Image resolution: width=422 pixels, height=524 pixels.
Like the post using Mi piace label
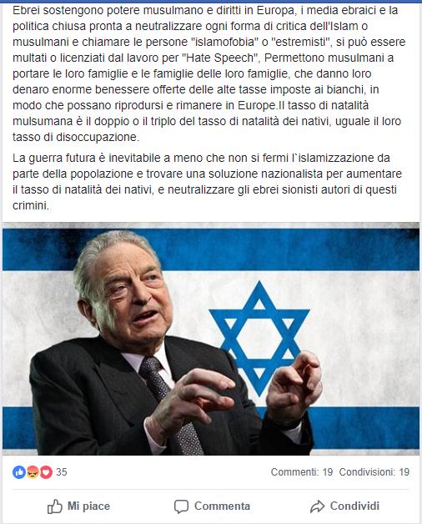pyautogui.click(x=88, y=506)
